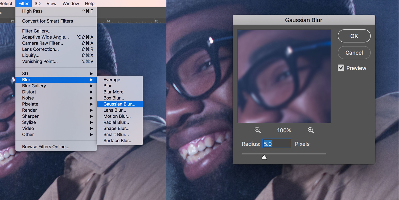Image resolution: width=399 pixels, height=200 pixels.
Task: Click Browse Filters Online...
Action: point(46,147)
